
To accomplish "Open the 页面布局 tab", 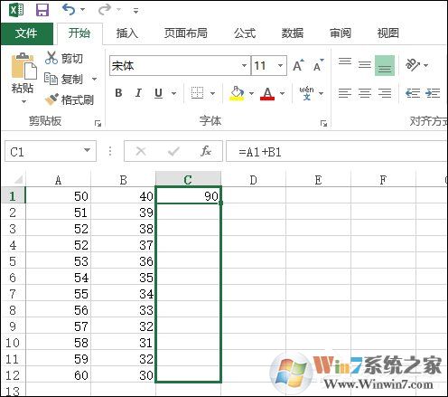I will pos(186,33).
